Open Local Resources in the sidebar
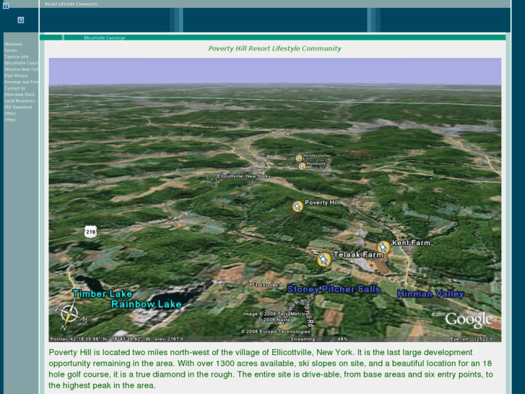Image resolution: width=525 pixels, height=394 pixels. coord(19,101)
